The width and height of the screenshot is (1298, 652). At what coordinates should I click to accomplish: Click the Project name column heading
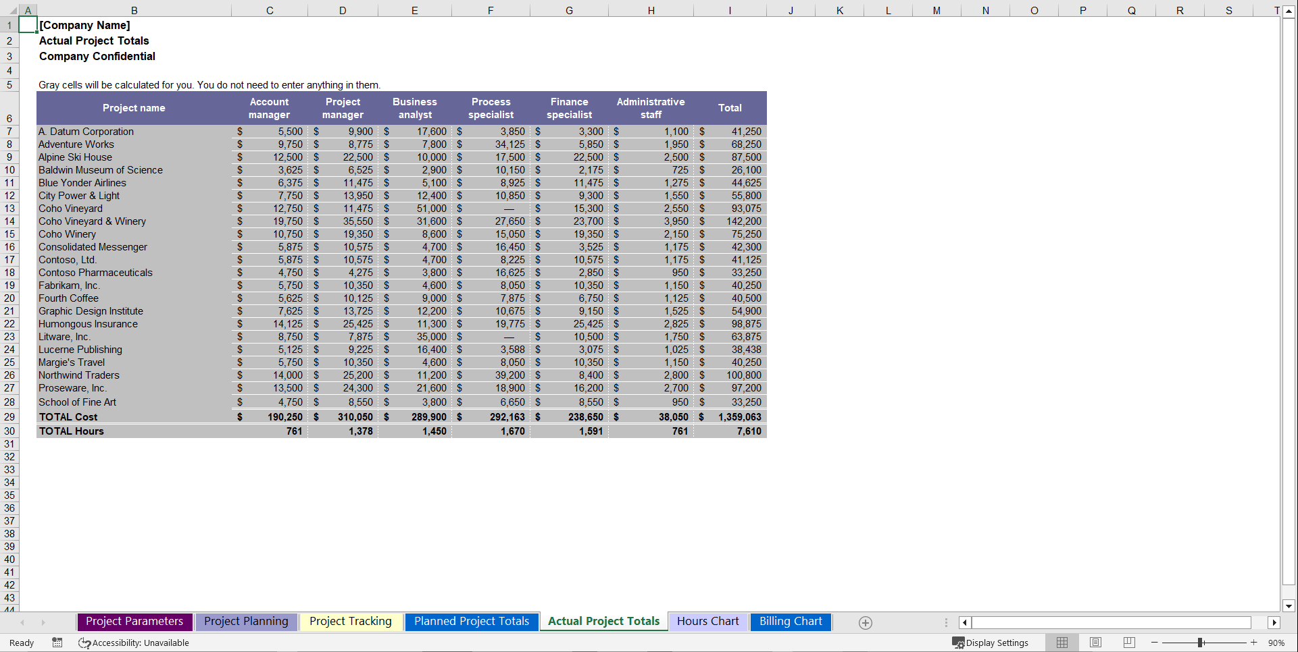[134, 108]
